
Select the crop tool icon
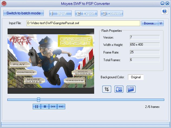[107, 89]
